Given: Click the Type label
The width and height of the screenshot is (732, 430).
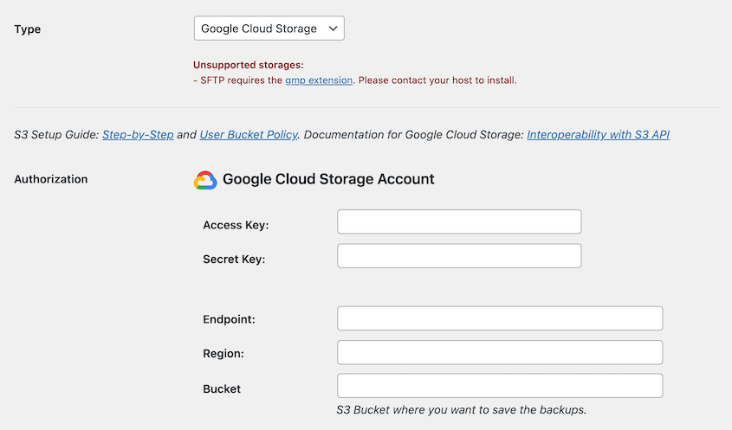Looking at the screenshot, I should (x=28, y=29).
